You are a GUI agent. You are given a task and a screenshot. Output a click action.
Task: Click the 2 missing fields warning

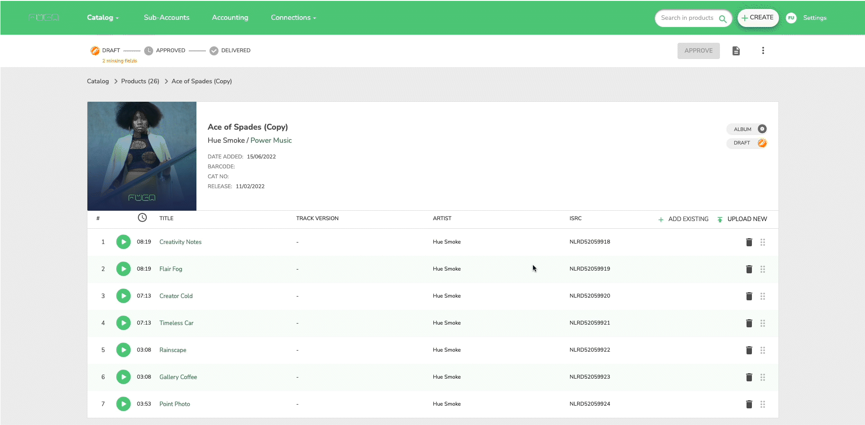(x=119, y=61)
